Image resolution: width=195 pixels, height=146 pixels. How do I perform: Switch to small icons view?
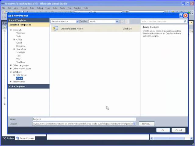[122, 21]
